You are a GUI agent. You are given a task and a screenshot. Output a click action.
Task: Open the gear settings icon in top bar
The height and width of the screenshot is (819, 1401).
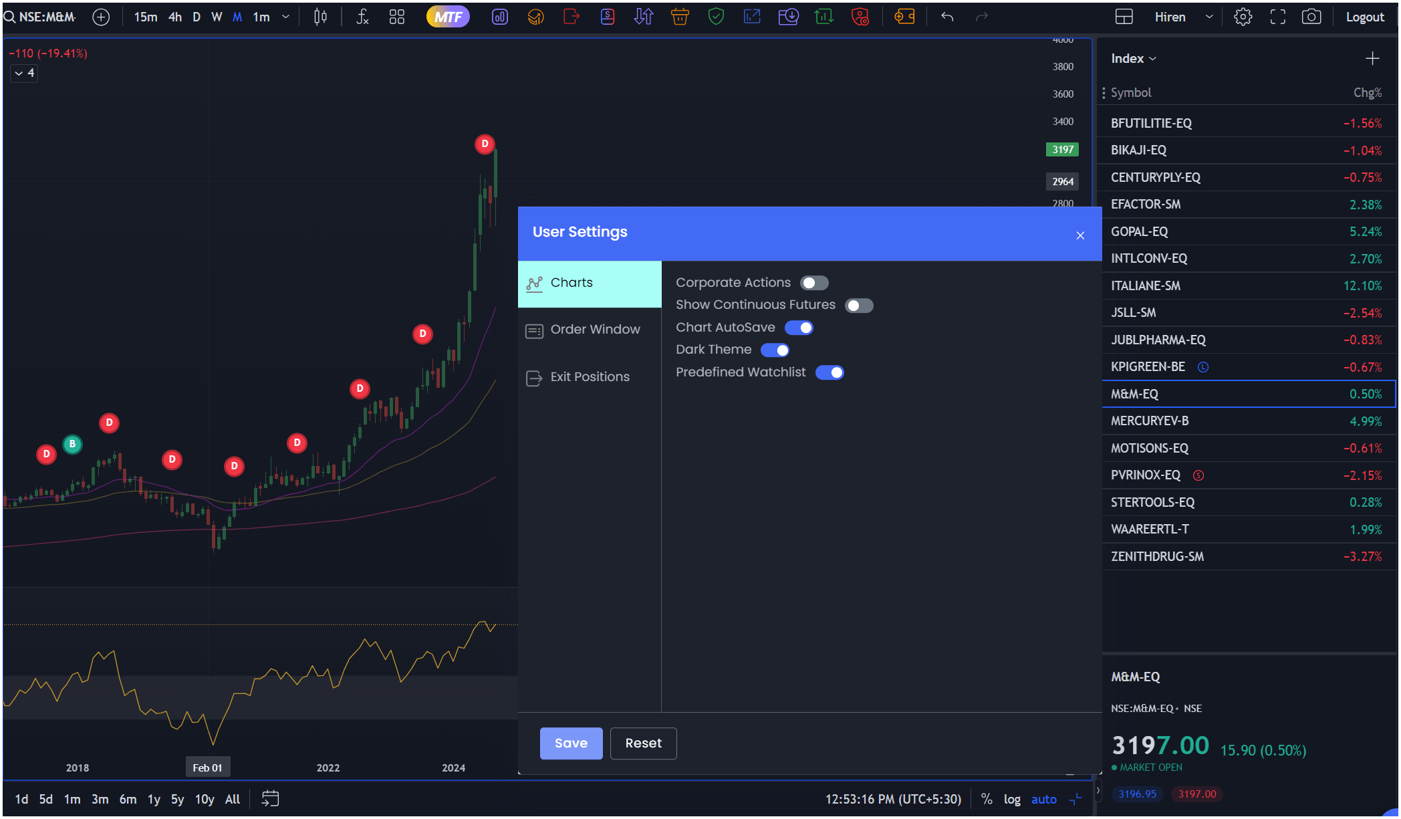click(1243, 17)
